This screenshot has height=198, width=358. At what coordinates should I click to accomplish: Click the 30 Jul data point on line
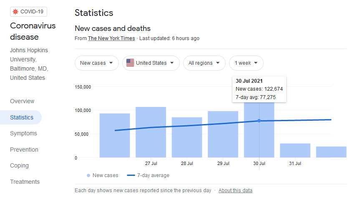coord(259,121)
